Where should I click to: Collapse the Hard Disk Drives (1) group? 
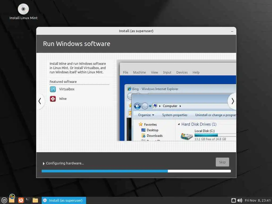point(179,124)
